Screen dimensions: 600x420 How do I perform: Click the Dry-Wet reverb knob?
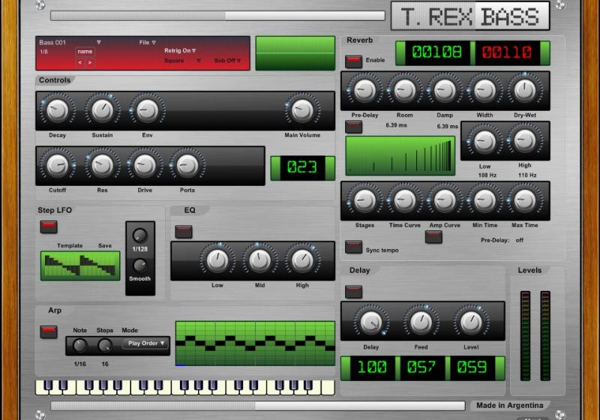click(524, 91)
